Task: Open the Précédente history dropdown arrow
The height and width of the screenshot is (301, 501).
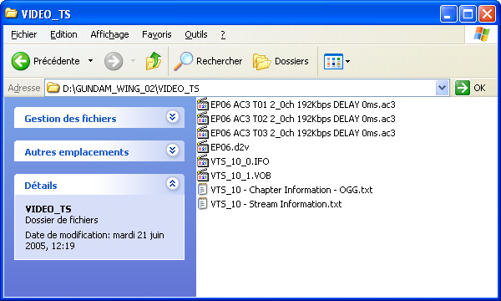Action: pos(90,61)
